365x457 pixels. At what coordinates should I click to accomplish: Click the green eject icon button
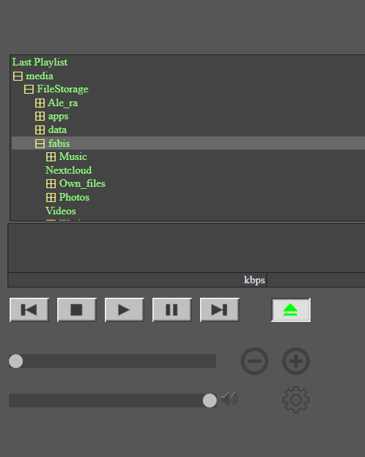tap(290, 309)
